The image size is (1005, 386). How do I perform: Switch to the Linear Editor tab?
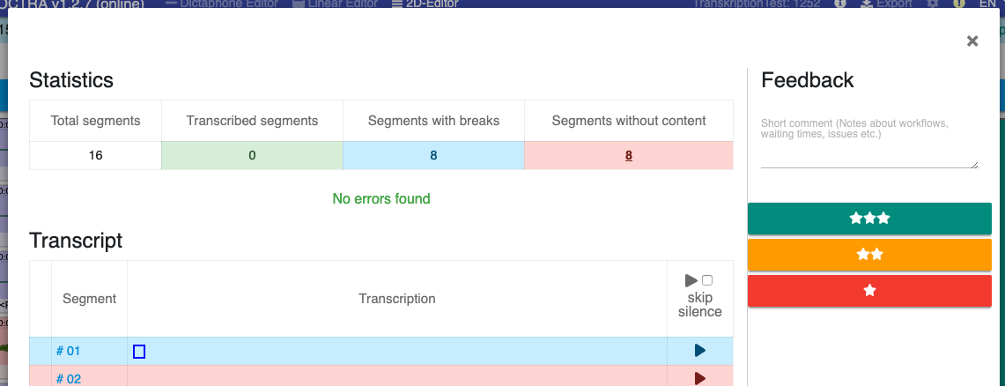pyautogui.click(x=335, y=4)
